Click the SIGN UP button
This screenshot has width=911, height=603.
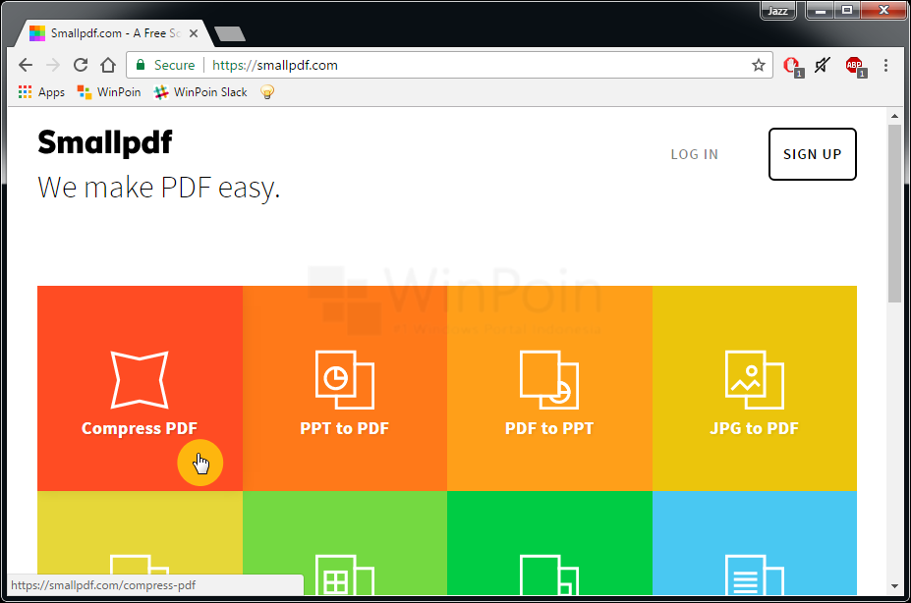(x=812, y=154)
